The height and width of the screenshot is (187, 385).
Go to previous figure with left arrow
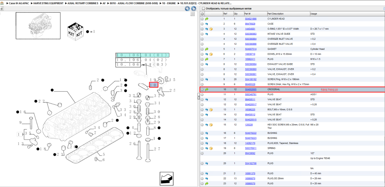coord(187,8)
